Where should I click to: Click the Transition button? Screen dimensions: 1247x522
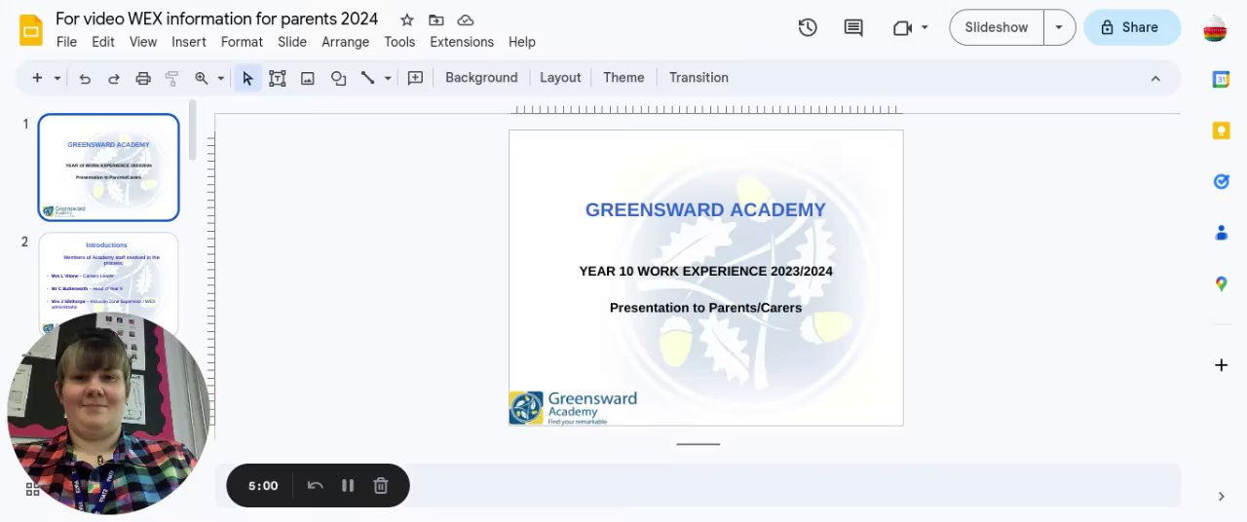pos(699,78)
